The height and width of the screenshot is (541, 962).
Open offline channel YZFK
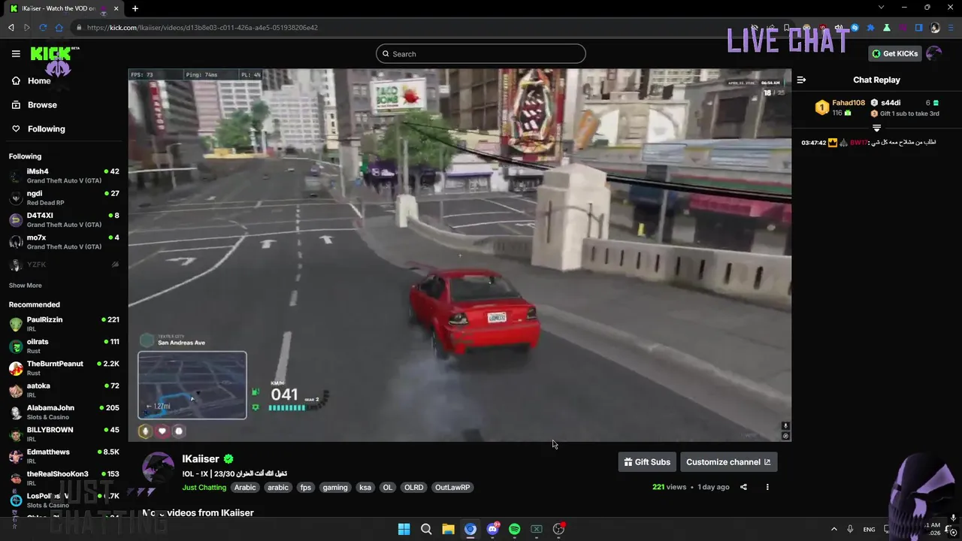click(x=64, y=264)
